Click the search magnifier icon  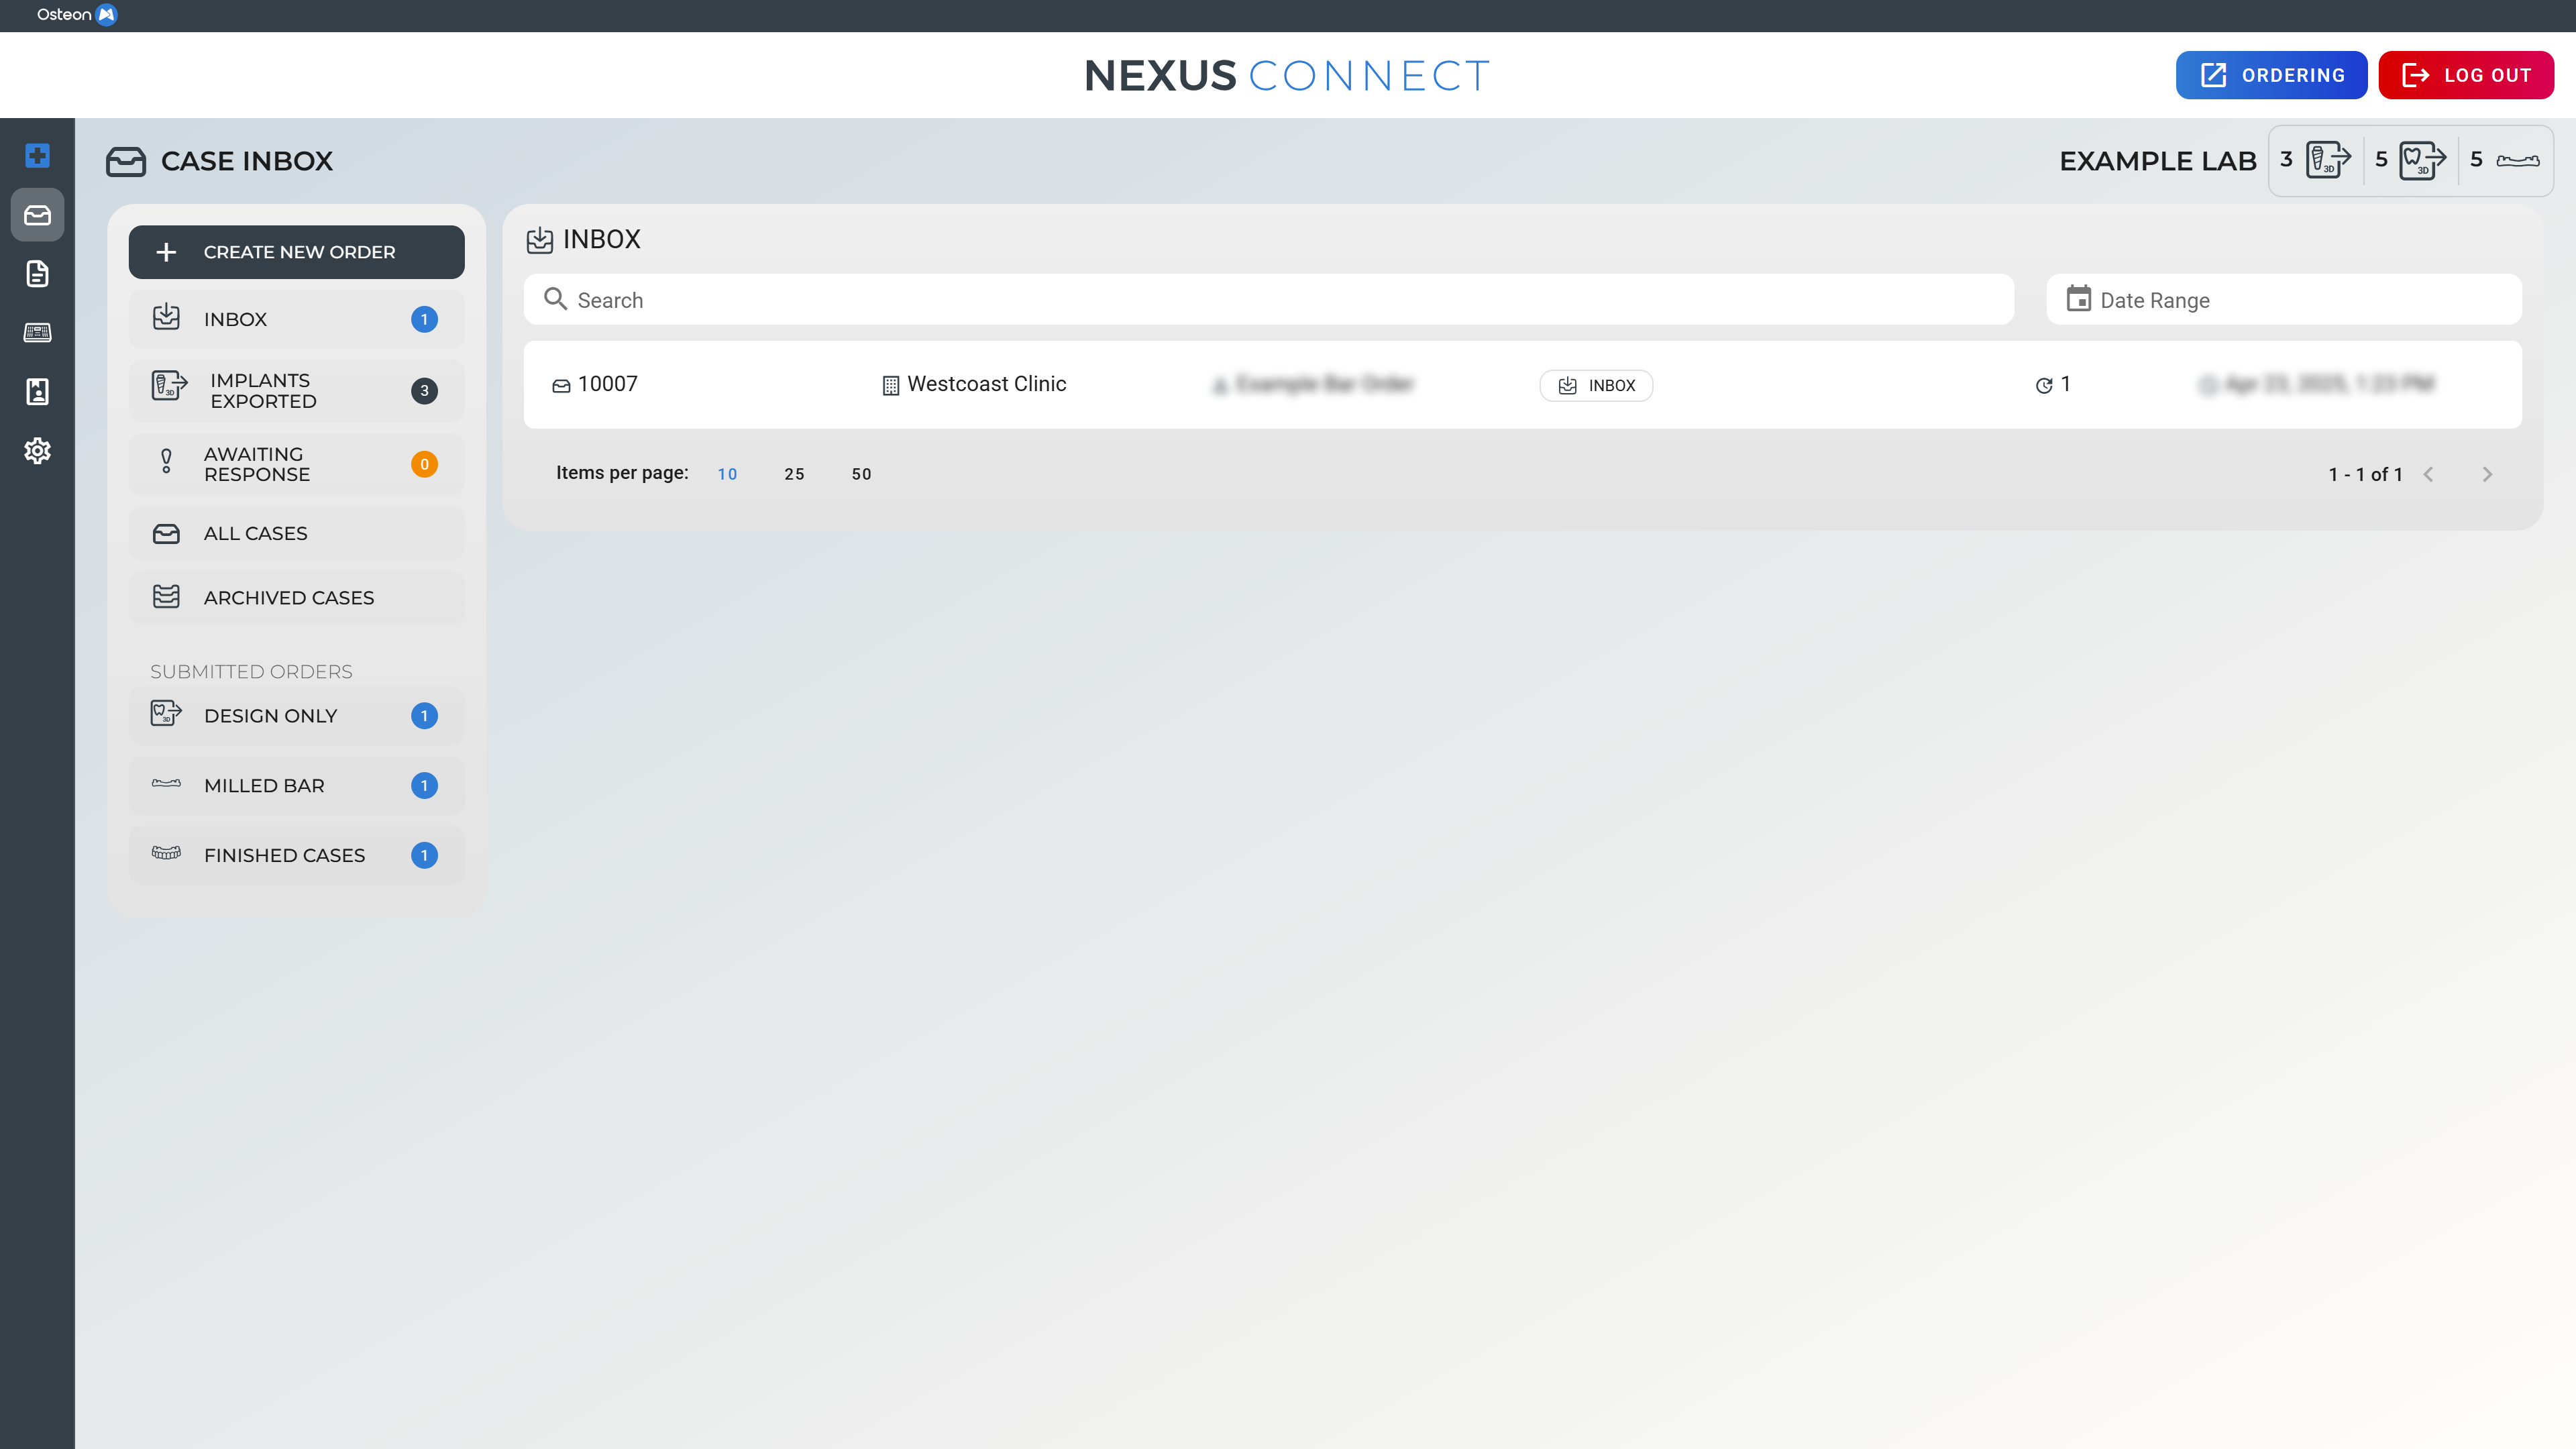click(555, 299)
